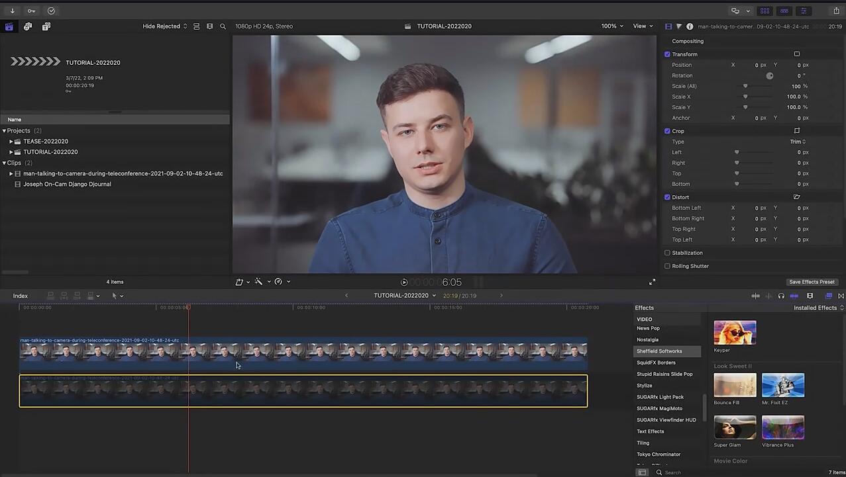Image resolution: width=846 pixels, height=477 pixels.
Task: Enable the Rolling Shutter checkbox
Action: [667, 266]
